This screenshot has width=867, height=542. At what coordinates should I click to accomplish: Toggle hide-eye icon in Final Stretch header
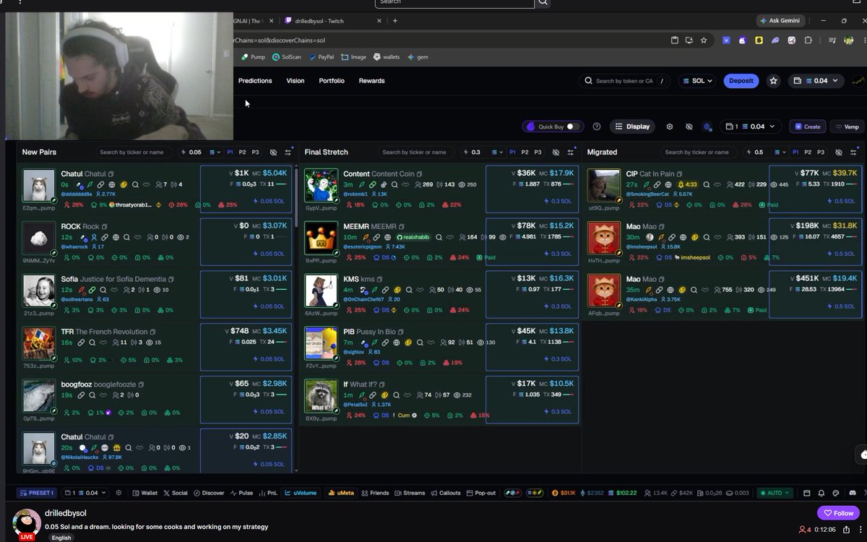point(556,152)
